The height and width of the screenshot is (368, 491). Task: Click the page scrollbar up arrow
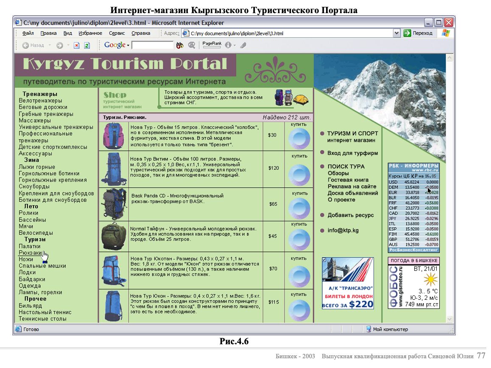point(450,58)
